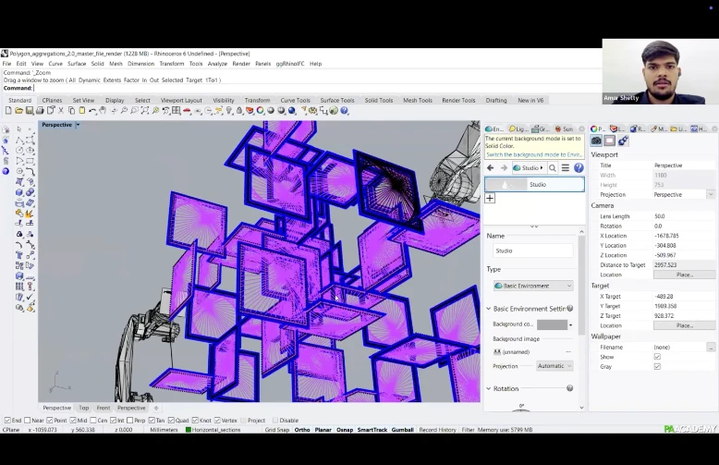Click the Print icon in Standard toolbar
The width and height of the screenshot is (719, 465).
pyautogui.click(x=40, y=111)
